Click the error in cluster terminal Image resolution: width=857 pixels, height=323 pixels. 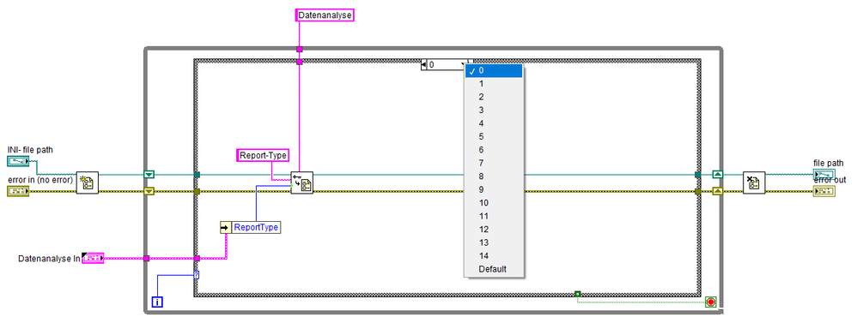(x=18, y=191)
